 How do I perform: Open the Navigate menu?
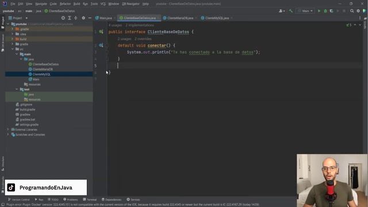click(x=41, y=4)
